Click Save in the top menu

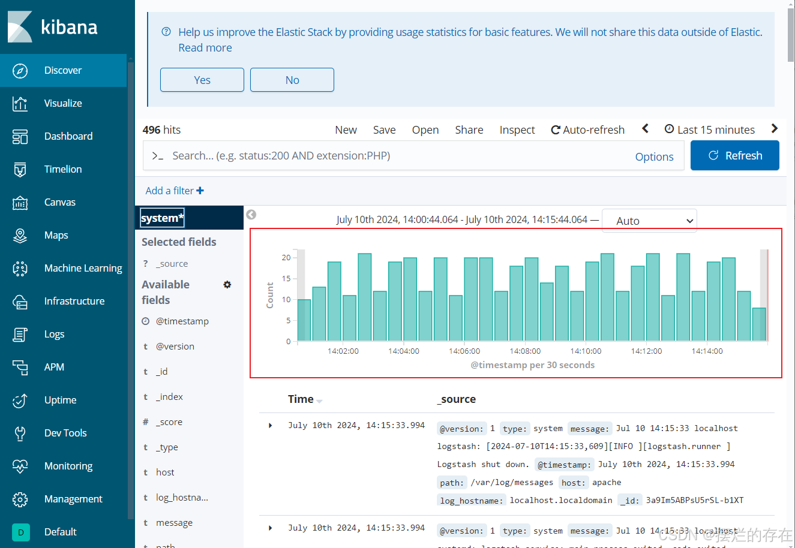(385, 130)
